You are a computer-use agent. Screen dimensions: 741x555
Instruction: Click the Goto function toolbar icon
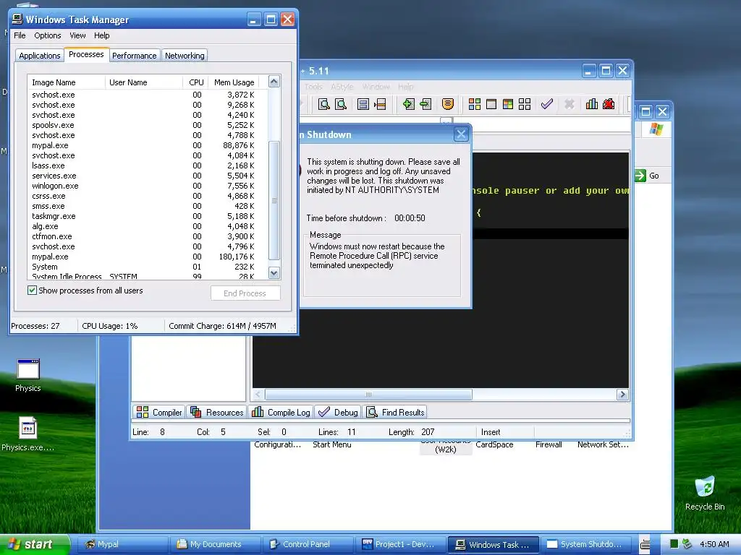(363, 104)
